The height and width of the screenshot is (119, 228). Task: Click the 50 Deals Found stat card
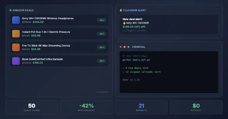click(x=32, y=107)
